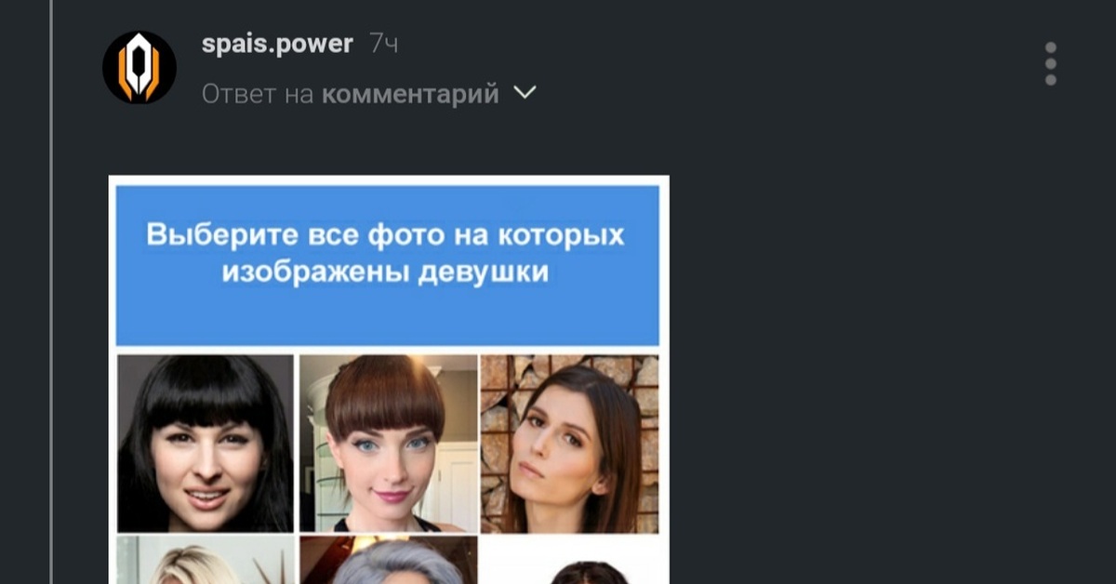
Task: Collapse the thread using the left vertical line
Action: tap(52, 292)
